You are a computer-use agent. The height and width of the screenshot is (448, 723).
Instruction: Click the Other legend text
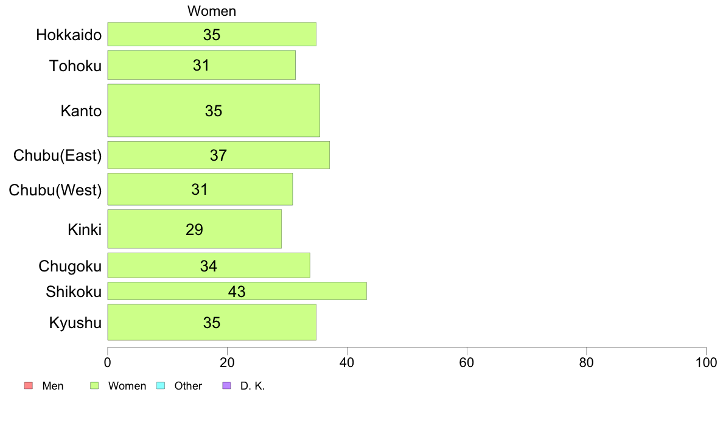point(188,386)
